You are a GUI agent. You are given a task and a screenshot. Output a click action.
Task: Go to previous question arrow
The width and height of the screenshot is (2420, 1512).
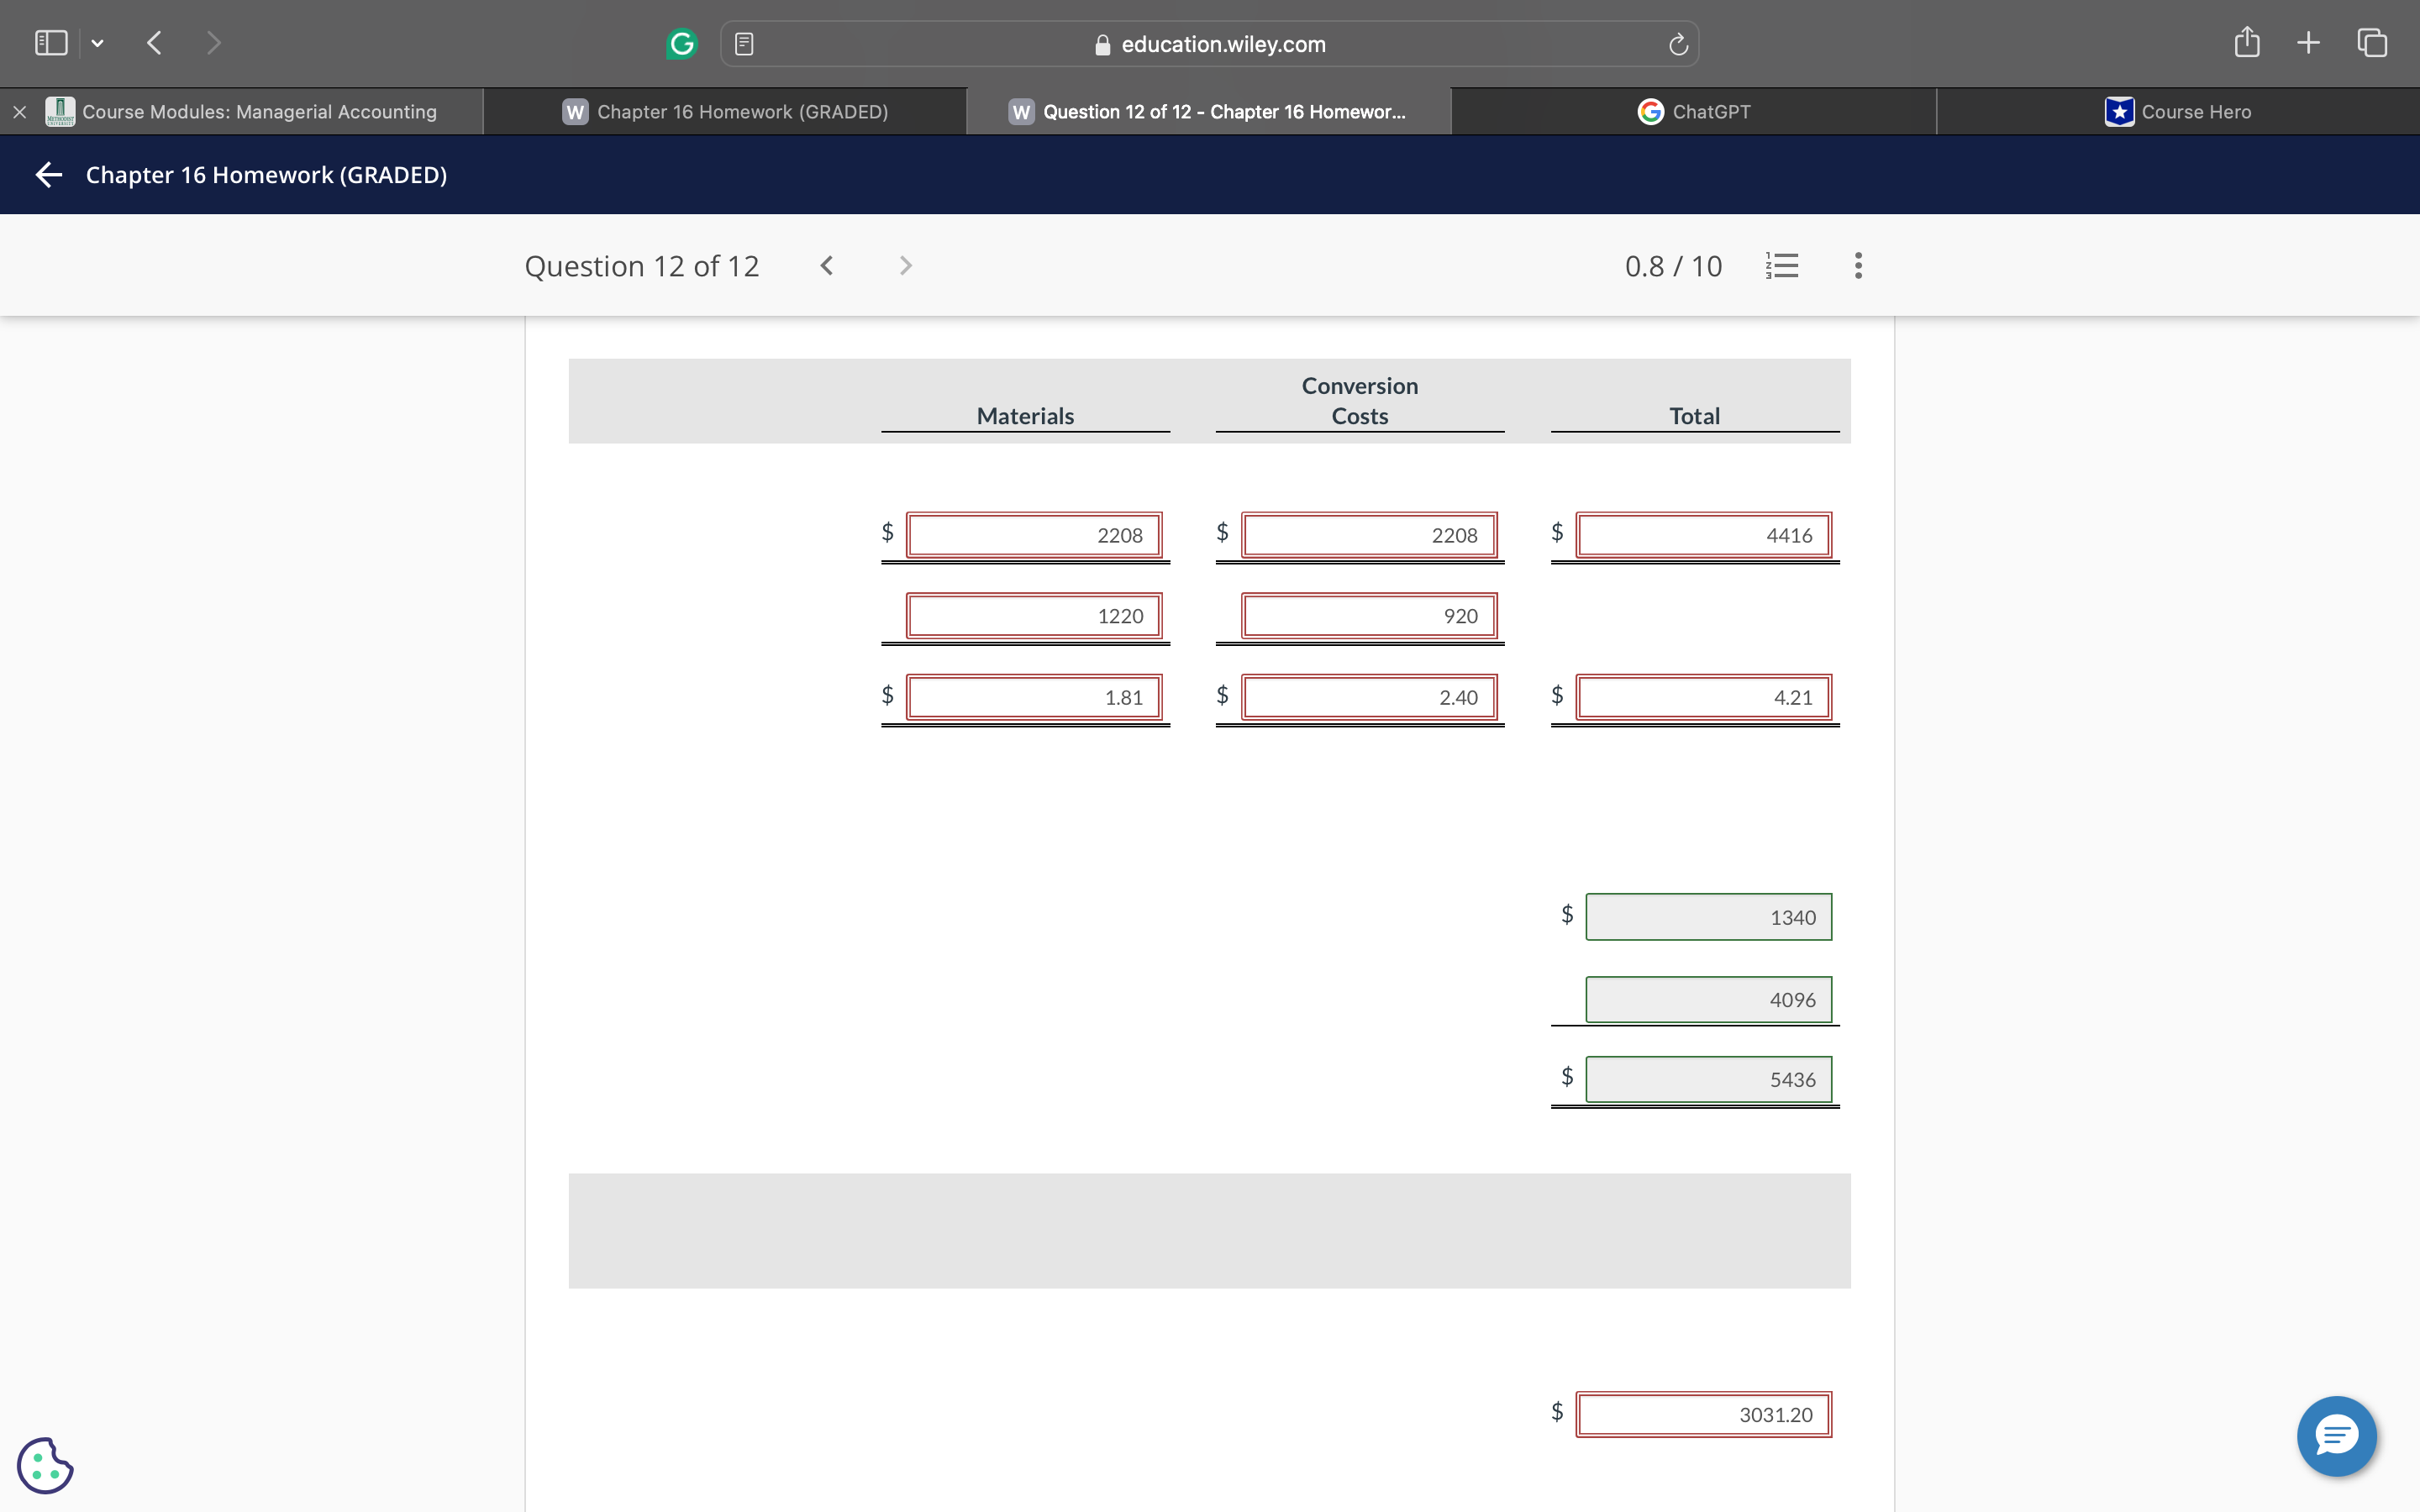coord(826,266)
